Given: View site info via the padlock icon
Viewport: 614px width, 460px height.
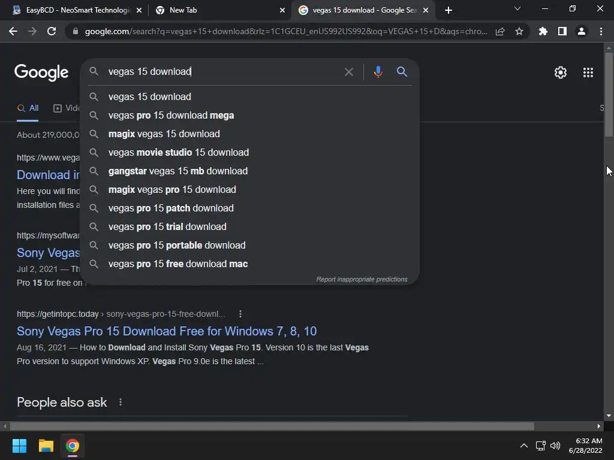Looking at the screenshot, I should [x=76, y=31].
